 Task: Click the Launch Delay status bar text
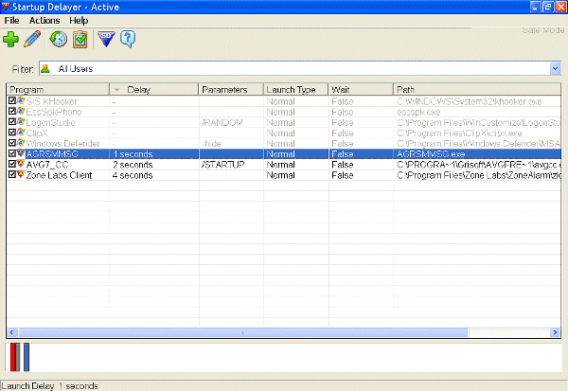click(x=49, y=386)
